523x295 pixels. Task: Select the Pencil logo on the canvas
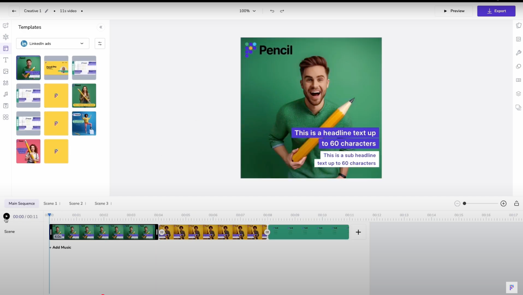pyautogui.click(x=269, y=50)
